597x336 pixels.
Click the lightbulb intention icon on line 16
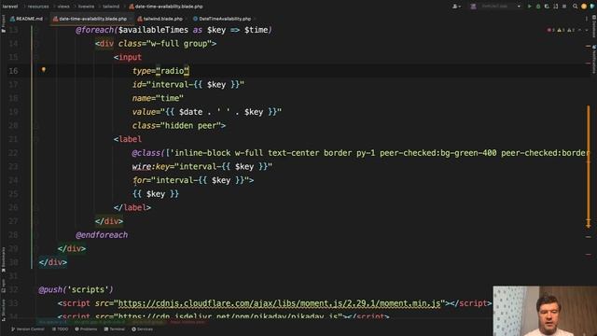(44, 70)
